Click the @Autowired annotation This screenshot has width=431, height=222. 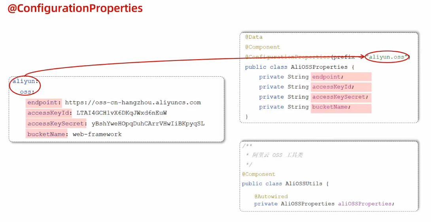click(271, 196)
